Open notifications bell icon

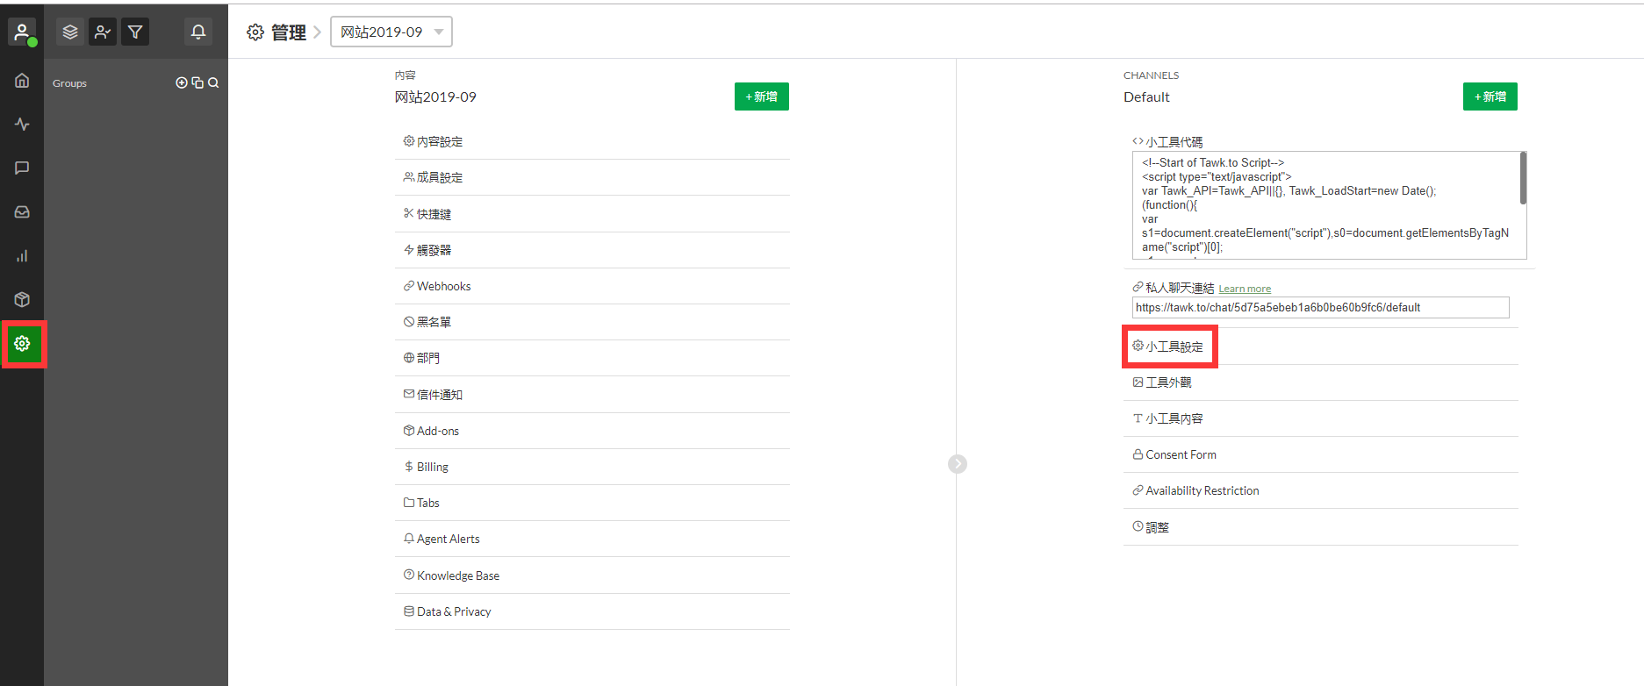click(198, 32)
